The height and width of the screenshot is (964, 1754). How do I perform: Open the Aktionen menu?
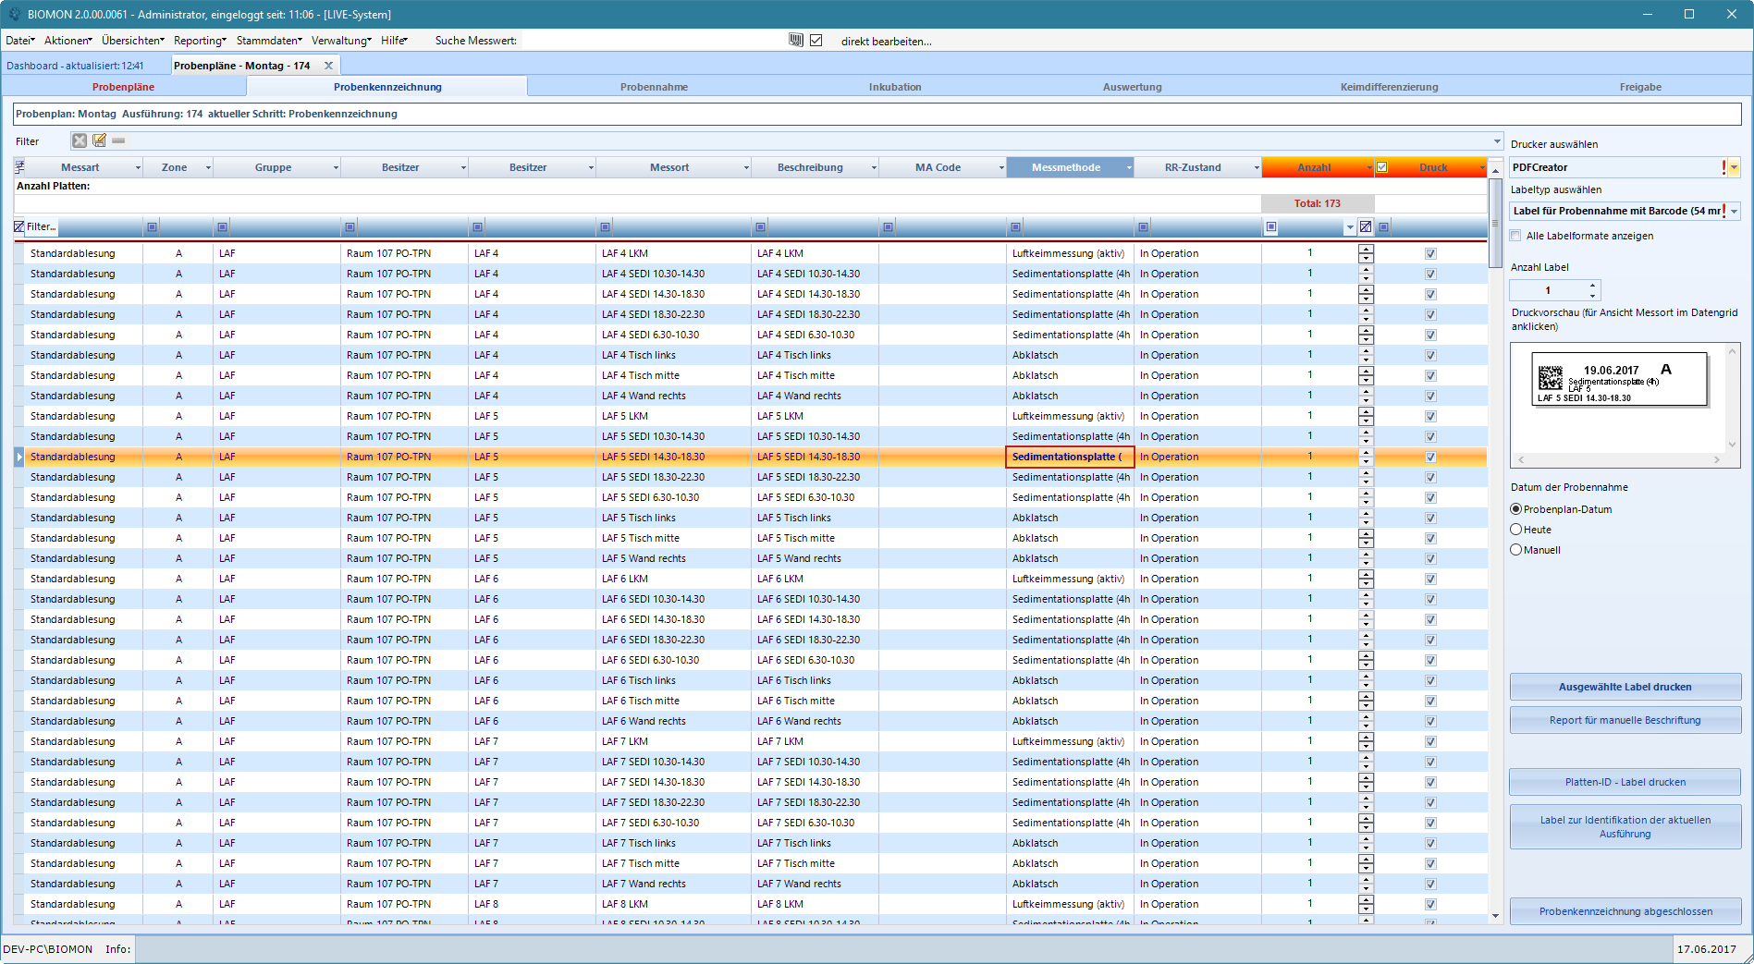tap(68, 41)
